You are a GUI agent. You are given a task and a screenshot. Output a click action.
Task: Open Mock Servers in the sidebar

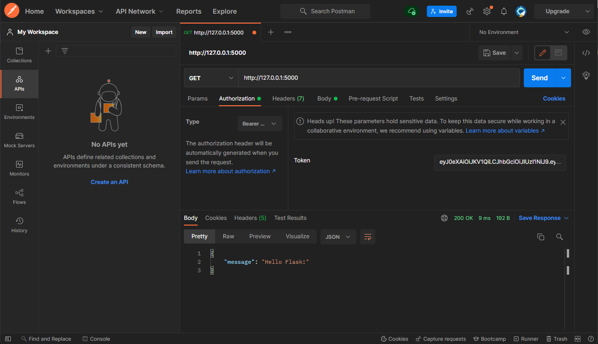click(19, 140)
